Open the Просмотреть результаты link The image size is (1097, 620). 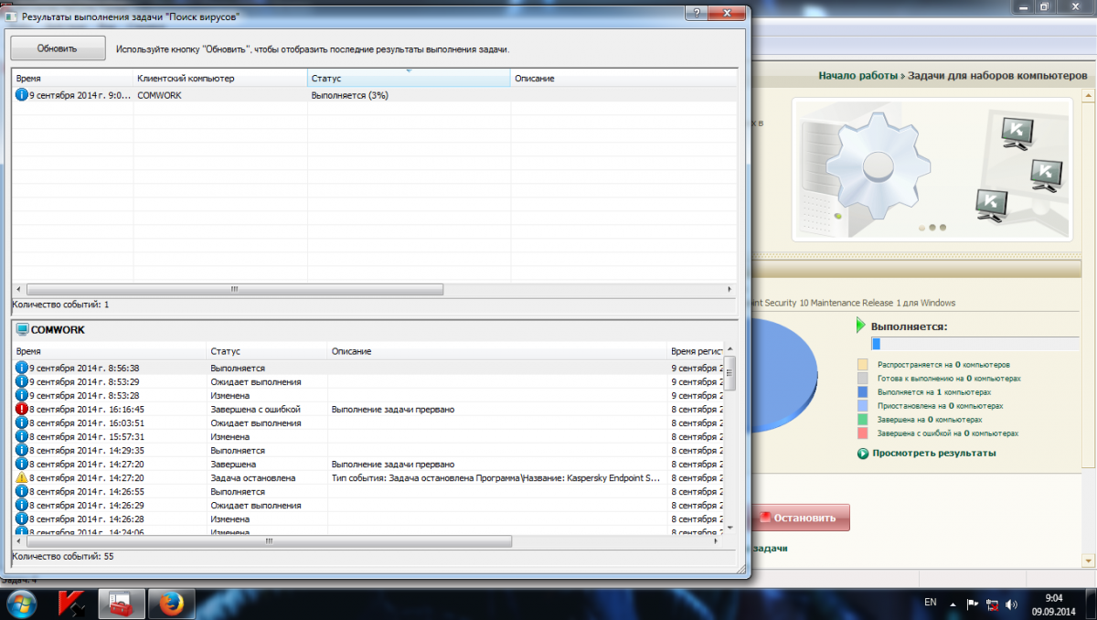(x=934, y=453)
